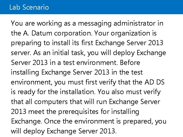The width and height of the screenshot is (183, 137).
Task: Click the word "run" before Exchange Server
Action: 102,102
